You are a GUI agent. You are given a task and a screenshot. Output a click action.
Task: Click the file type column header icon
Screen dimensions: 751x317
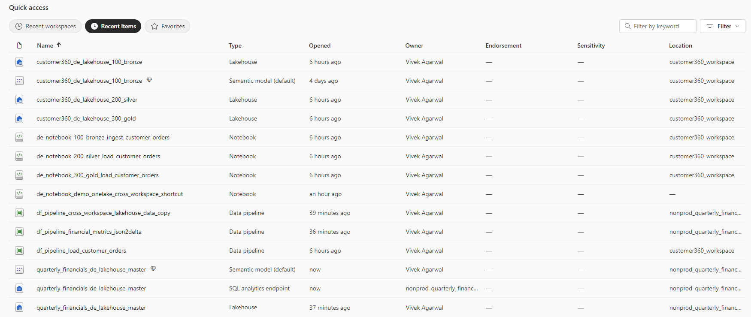[19, 45]
